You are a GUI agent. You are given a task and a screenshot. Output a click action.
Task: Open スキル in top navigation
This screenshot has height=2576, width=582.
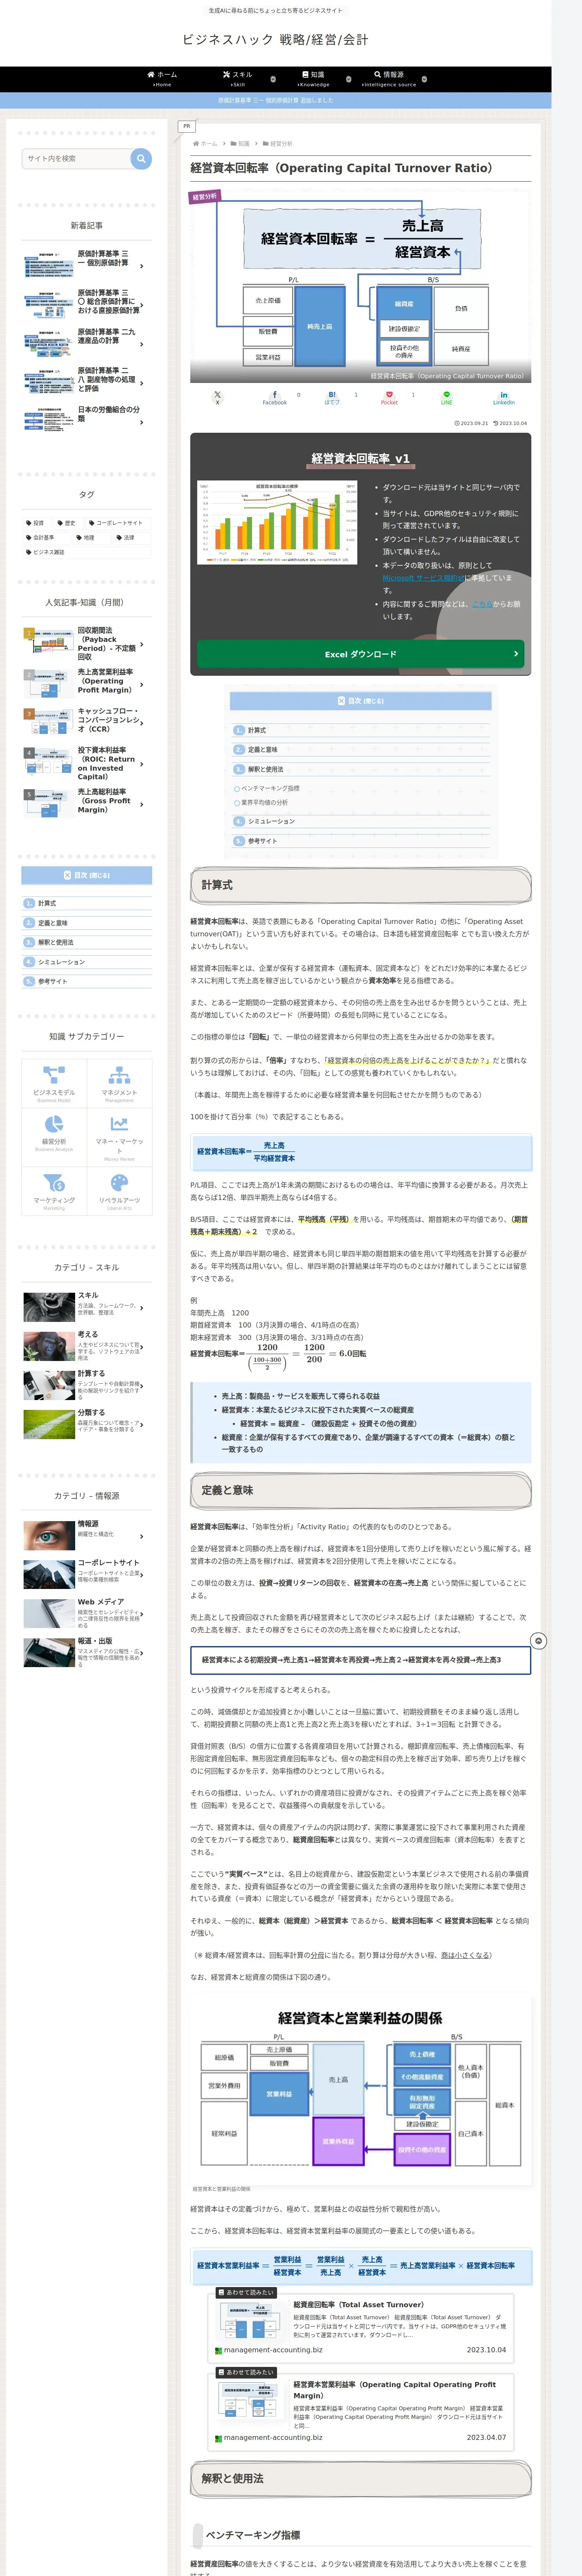[238, 79]
